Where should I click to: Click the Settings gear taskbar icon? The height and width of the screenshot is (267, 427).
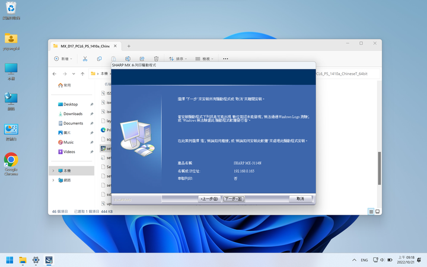[36, 260]
